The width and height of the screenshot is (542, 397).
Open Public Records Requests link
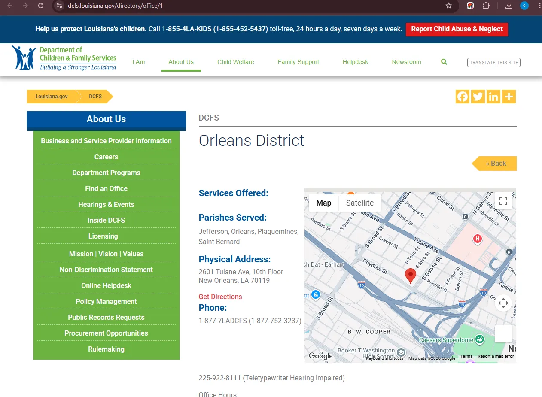(106, 317)
